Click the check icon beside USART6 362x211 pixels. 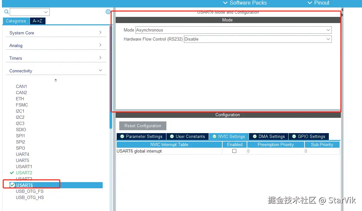point(12,185)
